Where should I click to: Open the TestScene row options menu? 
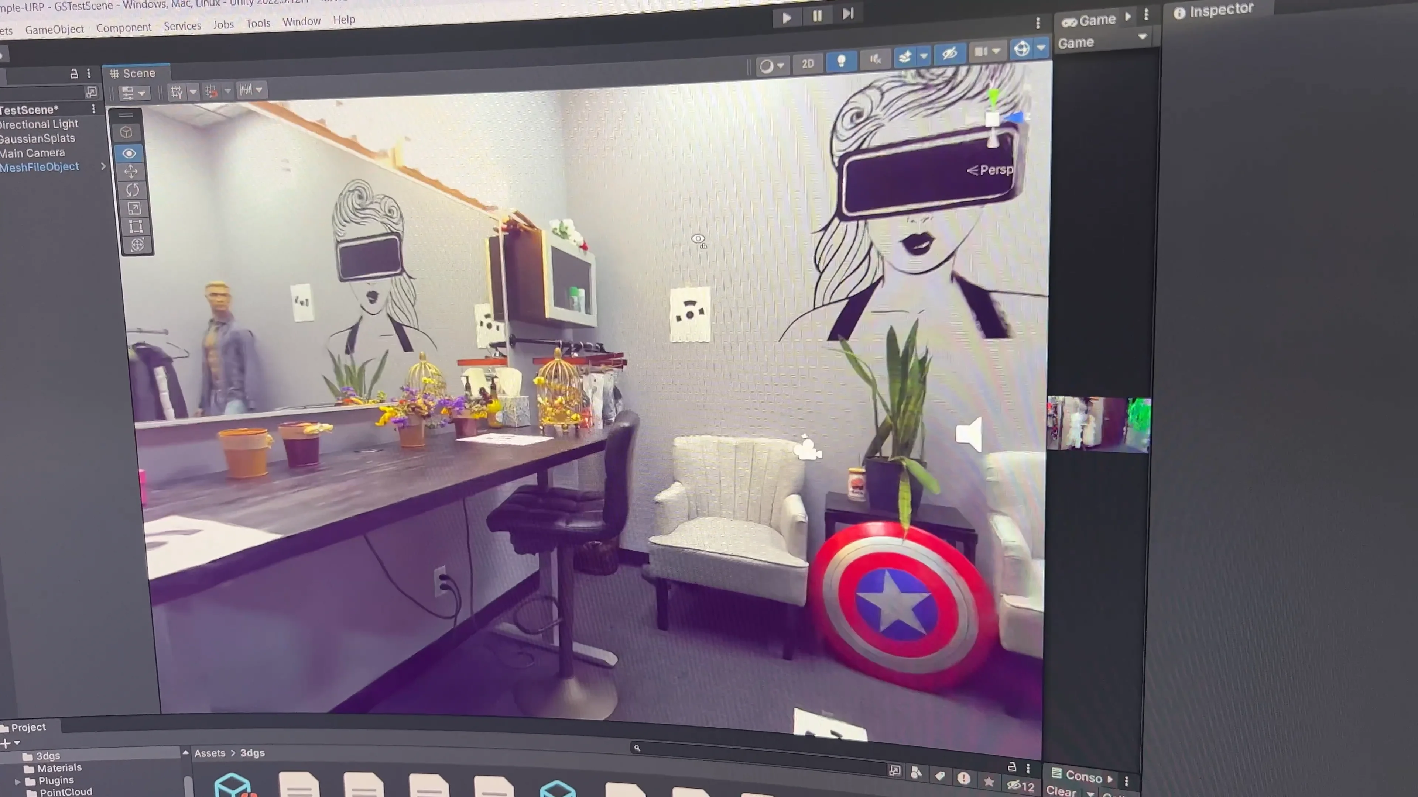point(93,109)
